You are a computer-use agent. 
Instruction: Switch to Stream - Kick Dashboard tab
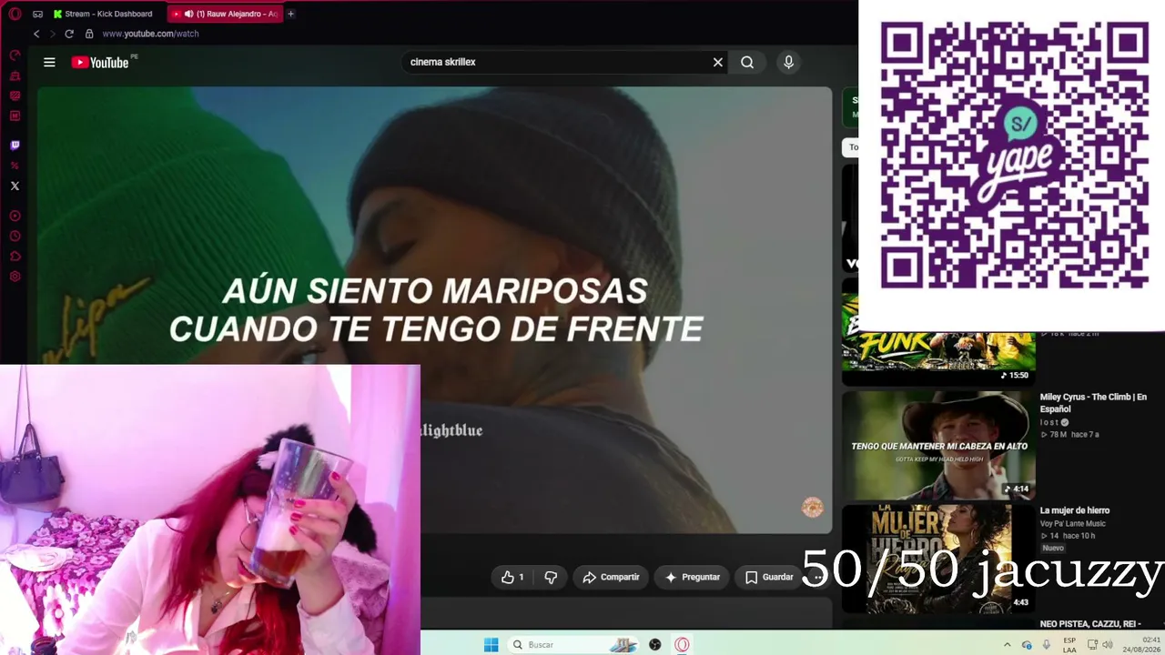103,14
